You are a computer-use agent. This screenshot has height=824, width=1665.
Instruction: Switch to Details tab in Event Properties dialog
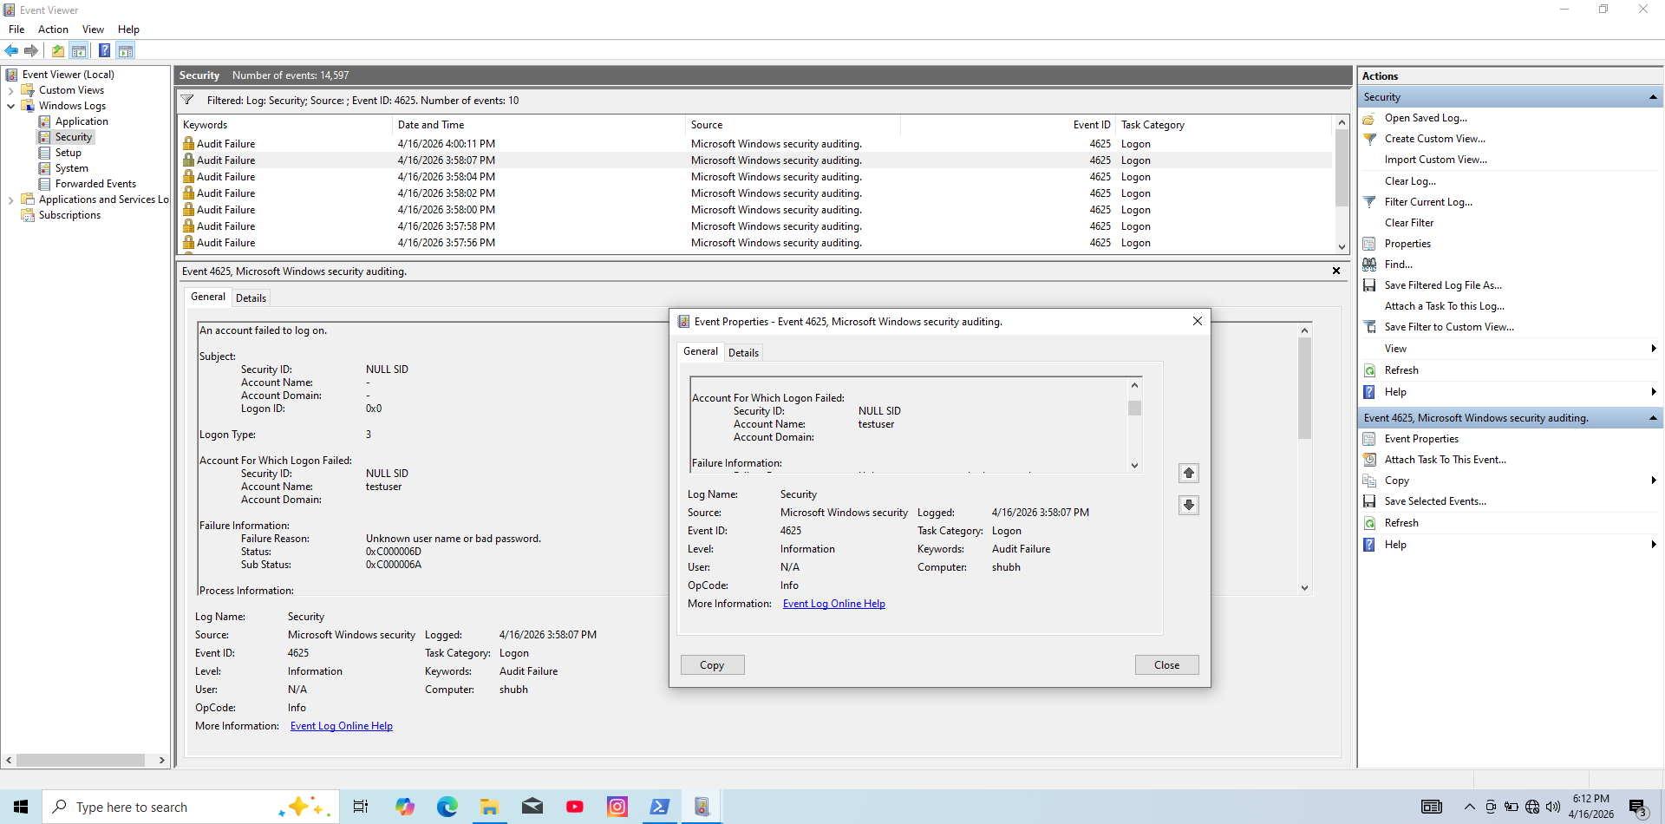pyautogui.click(x=743, y=353)
